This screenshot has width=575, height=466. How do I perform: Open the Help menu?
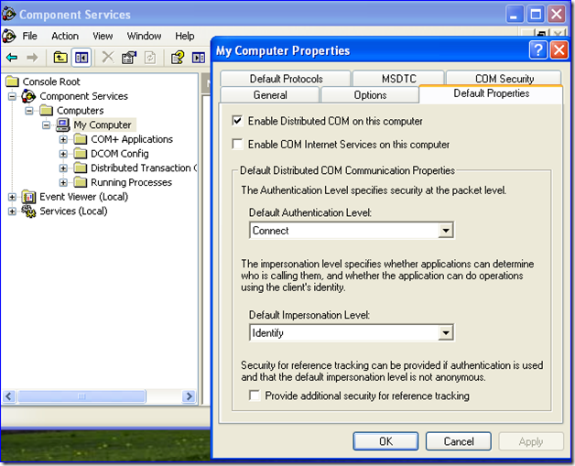pyautogui.click(x=185, y=36)
